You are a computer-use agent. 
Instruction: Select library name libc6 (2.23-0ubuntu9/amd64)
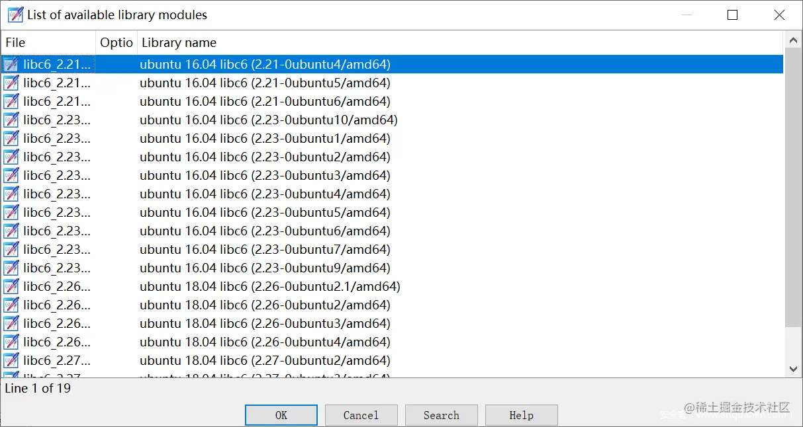[x=265, y=268]
